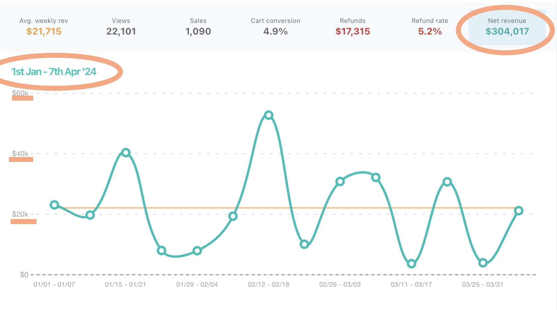Screen dimensions: 557x310
Task: Select the chart point above 01/15 - 01/21
Action: [x=125, y=153]
